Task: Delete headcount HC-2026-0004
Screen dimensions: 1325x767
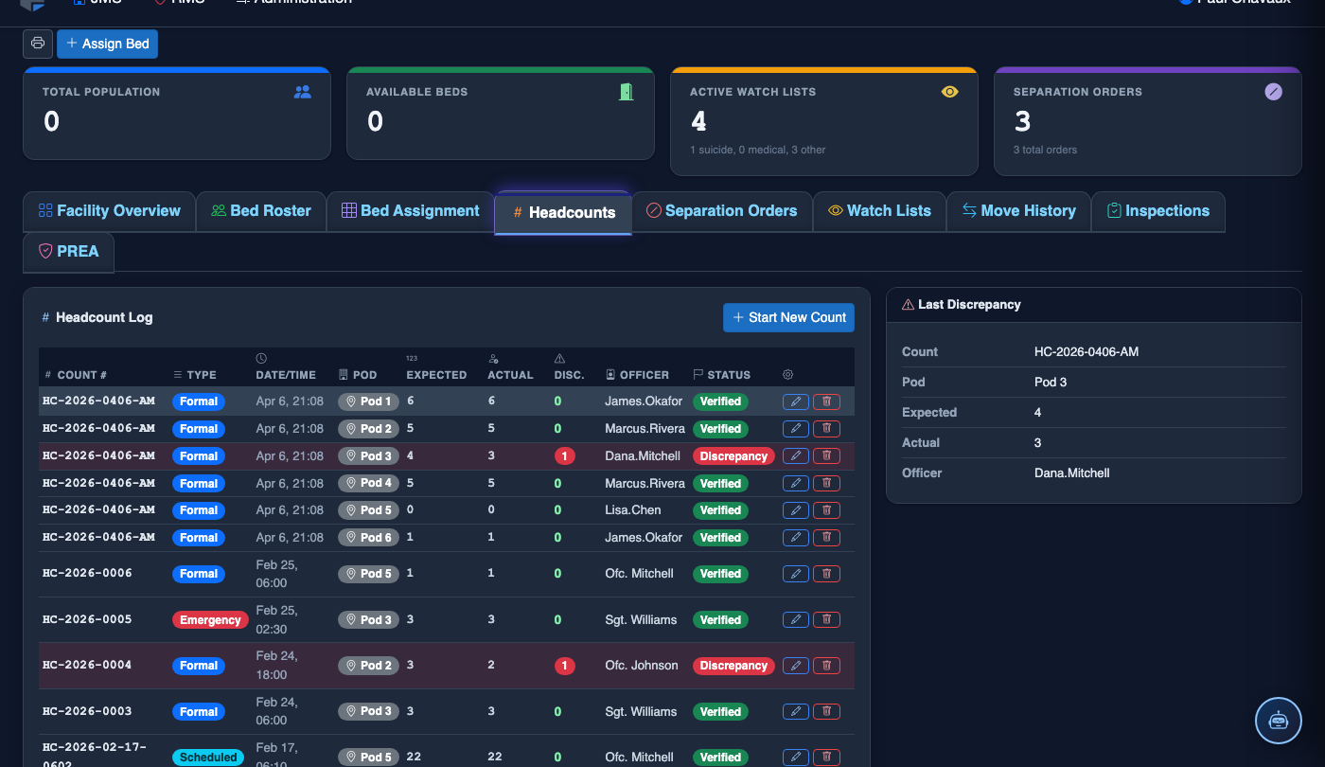Action: 826,666
